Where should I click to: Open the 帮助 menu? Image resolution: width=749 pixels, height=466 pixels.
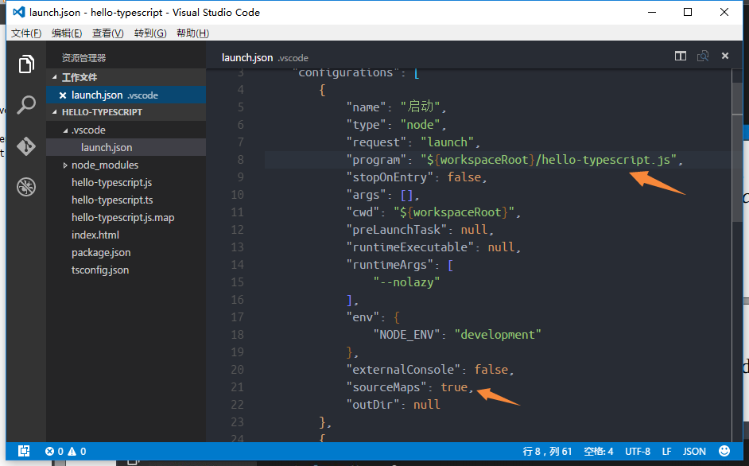click(x=192, y=33)
